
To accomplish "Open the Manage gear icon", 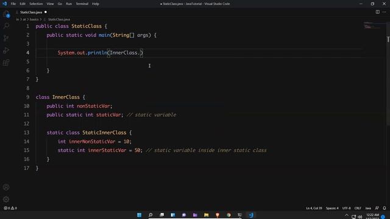I will (6, 199).
